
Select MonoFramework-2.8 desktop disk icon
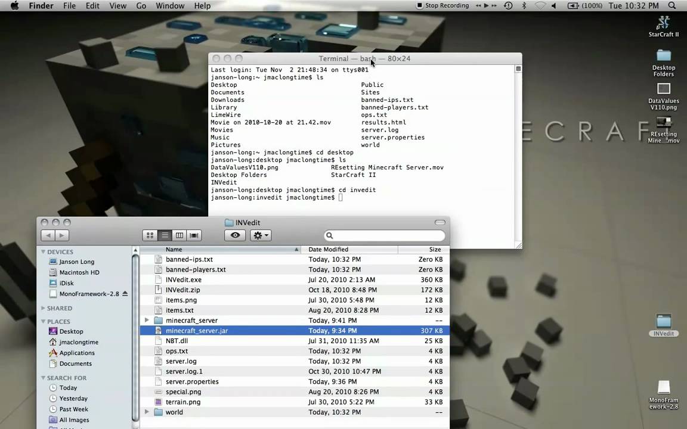coord(663,394)
